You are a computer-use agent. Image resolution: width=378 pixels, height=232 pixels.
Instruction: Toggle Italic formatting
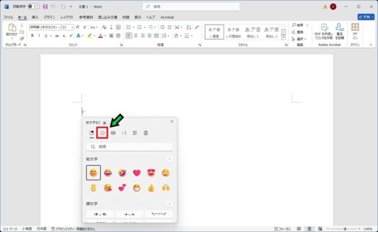pyautogui.click(x=39, y=36)
